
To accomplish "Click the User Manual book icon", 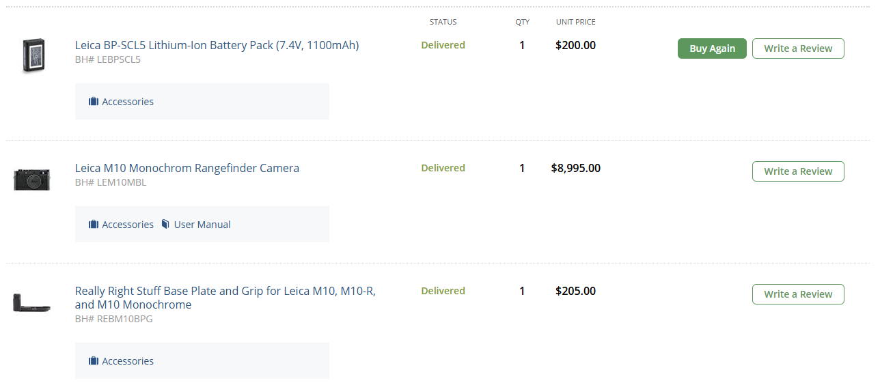I will 165,224.
